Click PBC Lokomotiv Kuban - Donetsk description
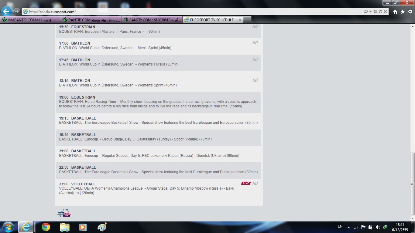This screenshot has width=415, height=233. pyautogui.click(x=149, y=156)
